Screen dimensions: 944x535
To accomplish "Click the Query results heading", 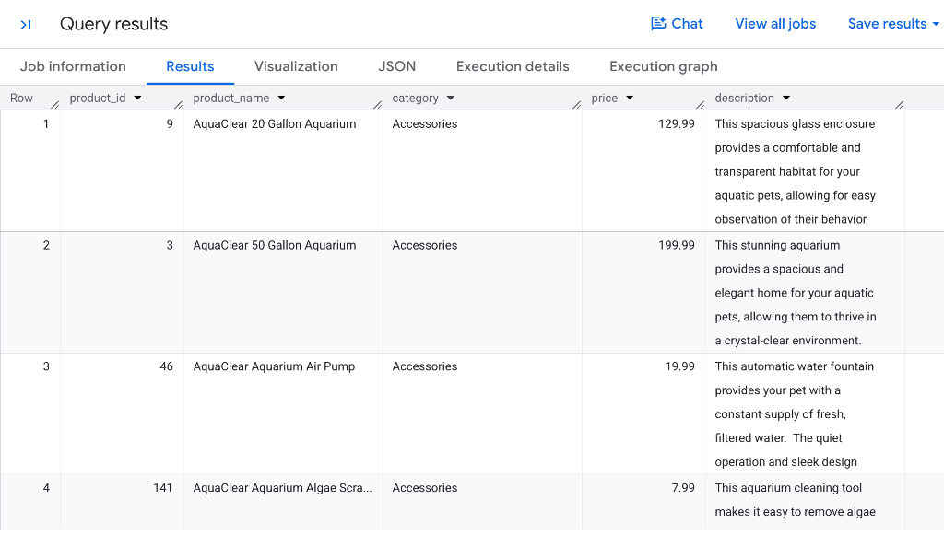I will (113, 25).
